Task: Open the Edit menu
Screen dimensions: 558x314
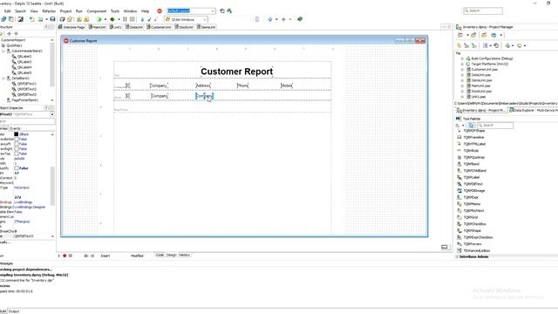Action: tap(7, 11)
